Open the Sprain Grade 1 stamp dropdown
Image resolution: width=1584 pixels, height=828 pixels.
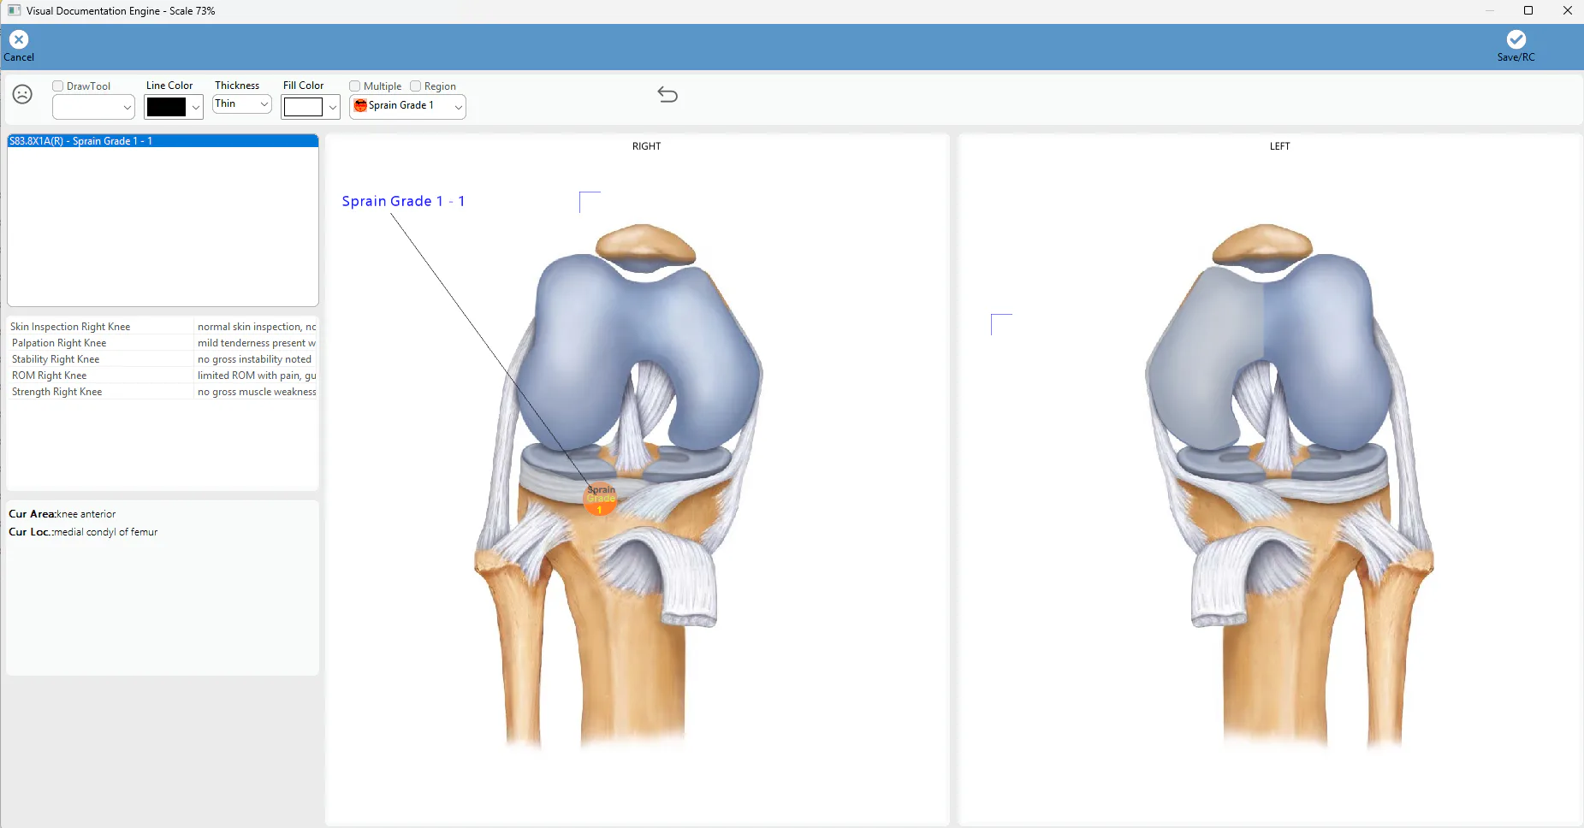coord(407,106)
